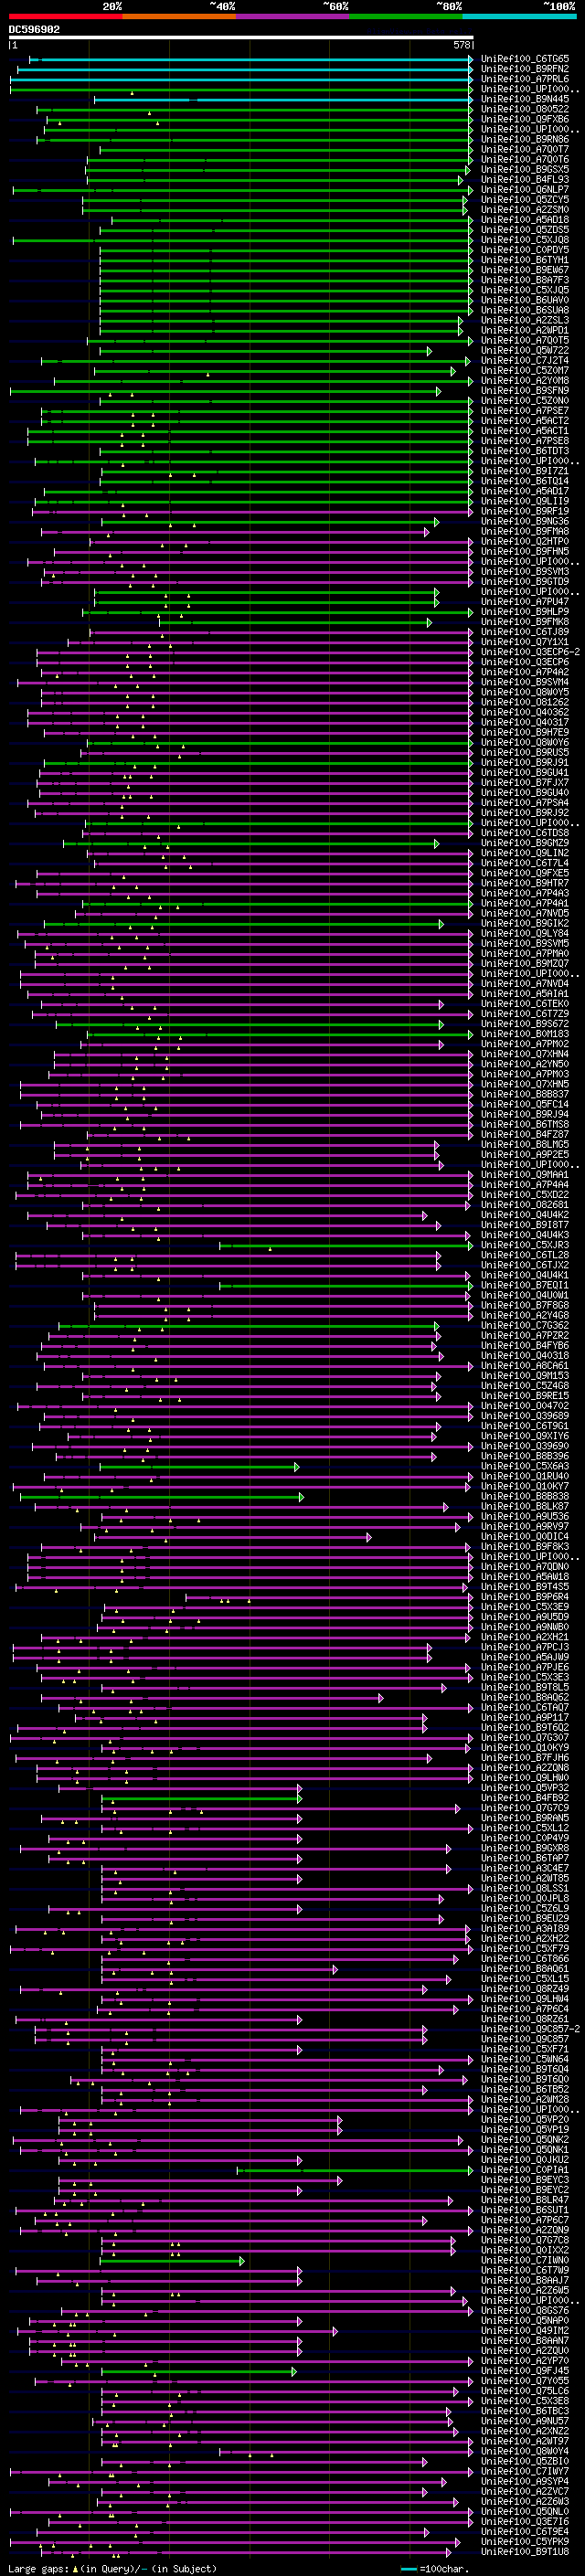Select label UniRef100_B6TYH1

click(525, 260)
